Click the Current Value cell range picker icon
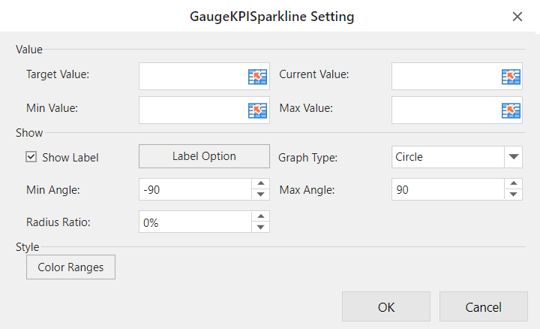Image resolution: width=540 pixels, height=329 pixels. (510, 76)
